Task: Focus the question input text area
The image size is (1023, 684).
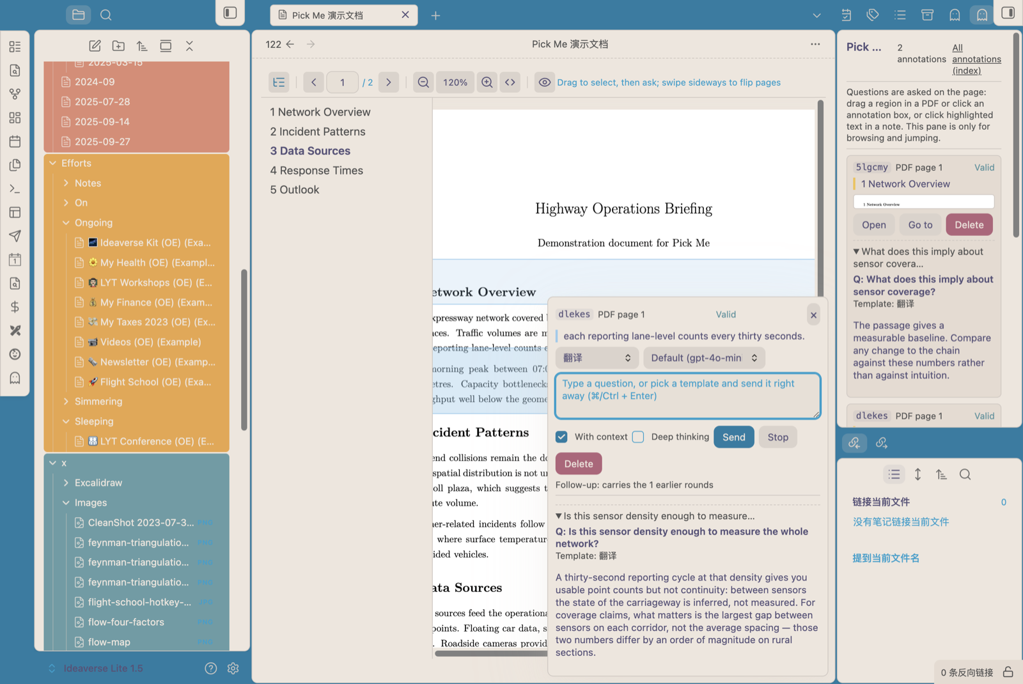Action: (x=688, y=396)
